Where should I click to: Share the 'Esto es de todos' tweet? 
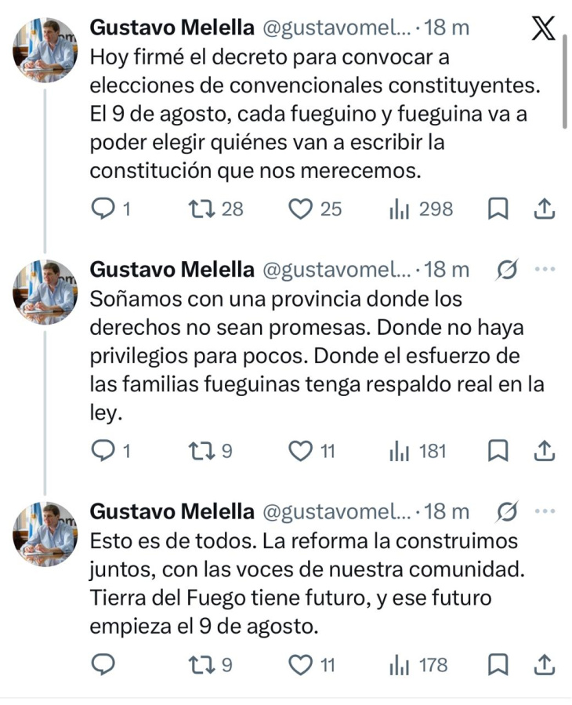coord(545,665)
